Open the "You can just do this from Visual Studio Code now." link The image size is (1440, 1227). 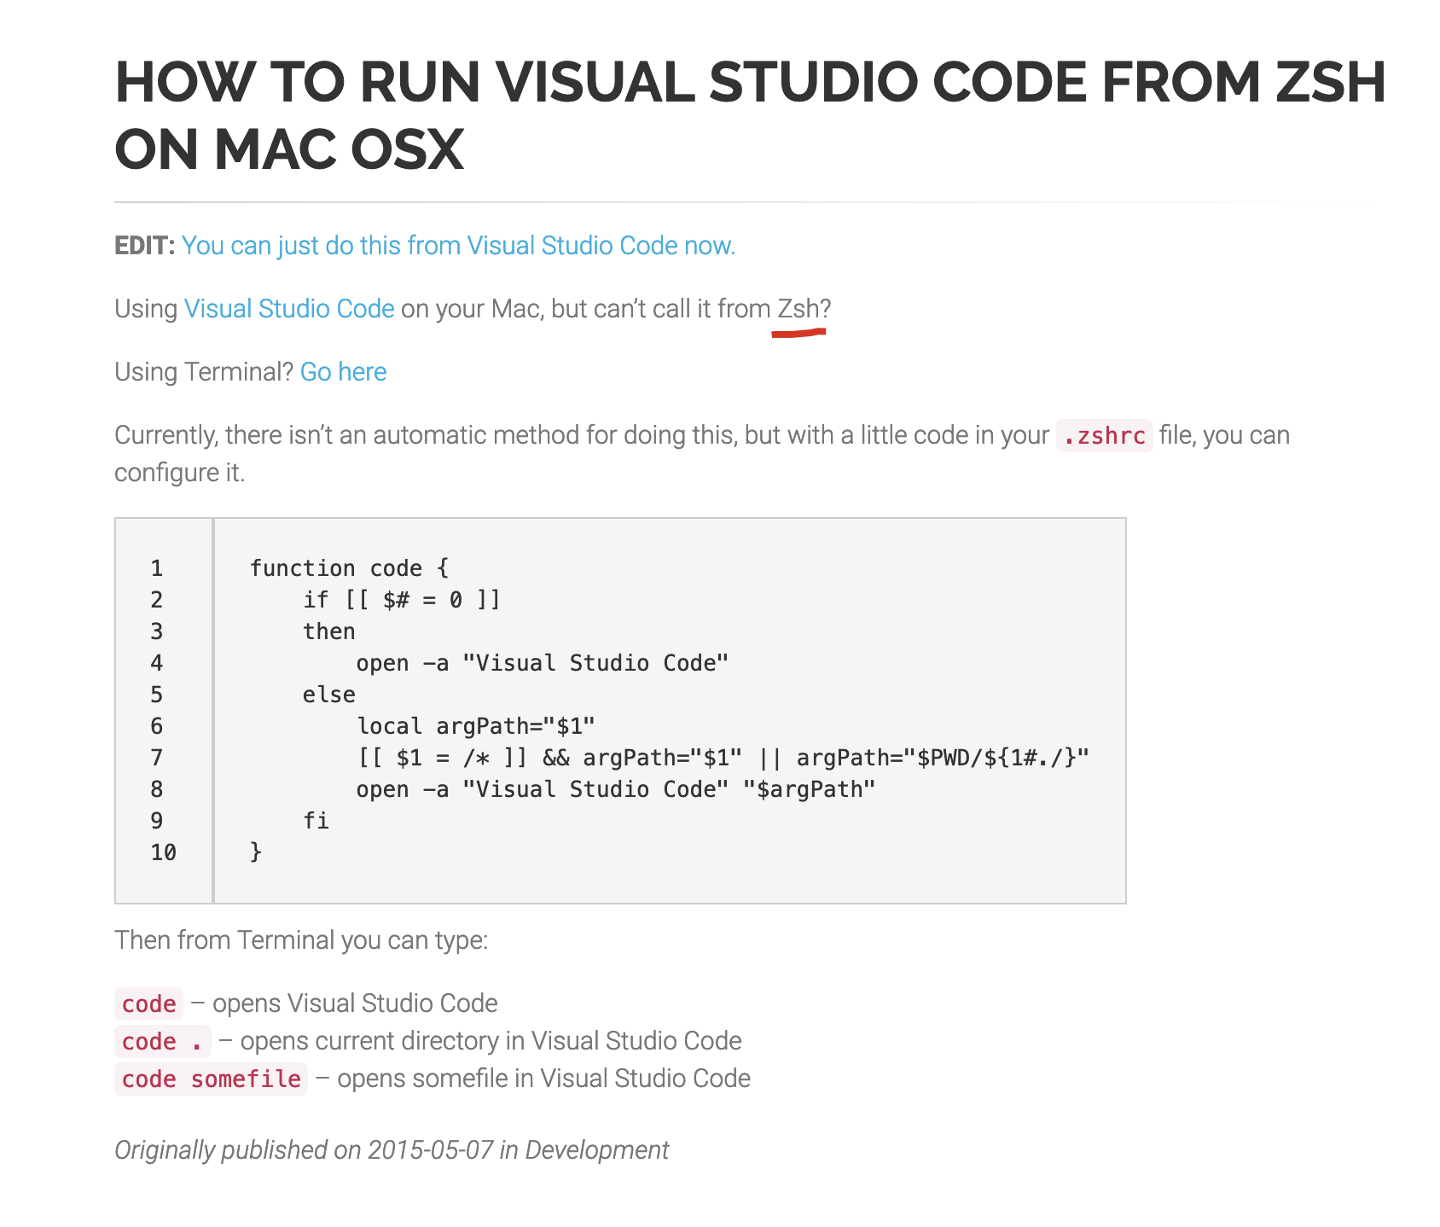pos(458,246)
